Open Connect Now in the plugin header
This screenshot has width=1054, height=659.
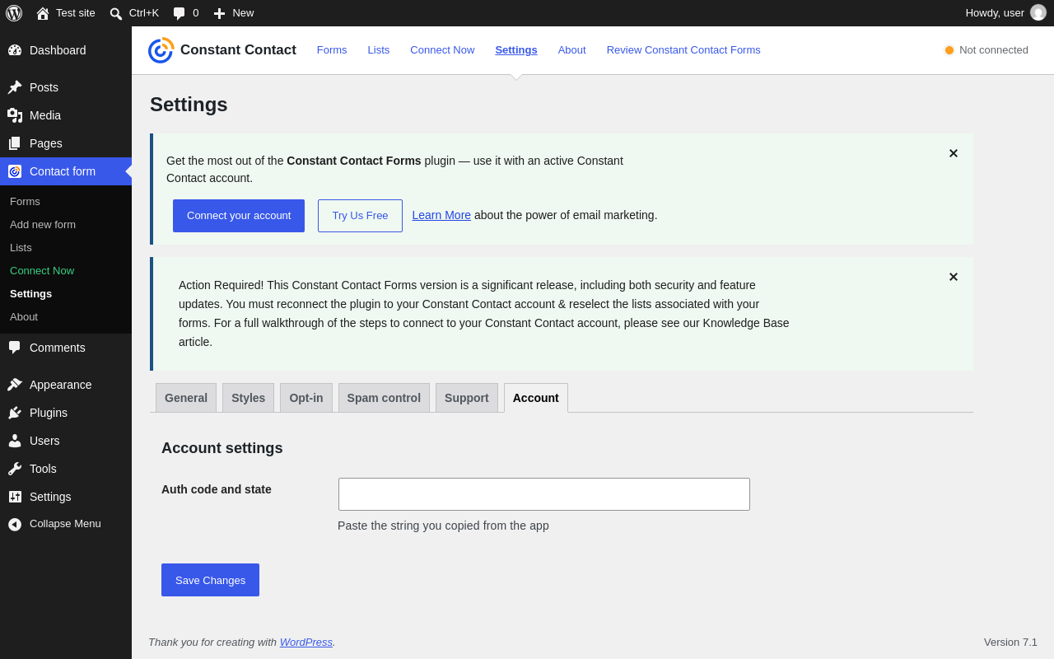click(x=442, y=50)
